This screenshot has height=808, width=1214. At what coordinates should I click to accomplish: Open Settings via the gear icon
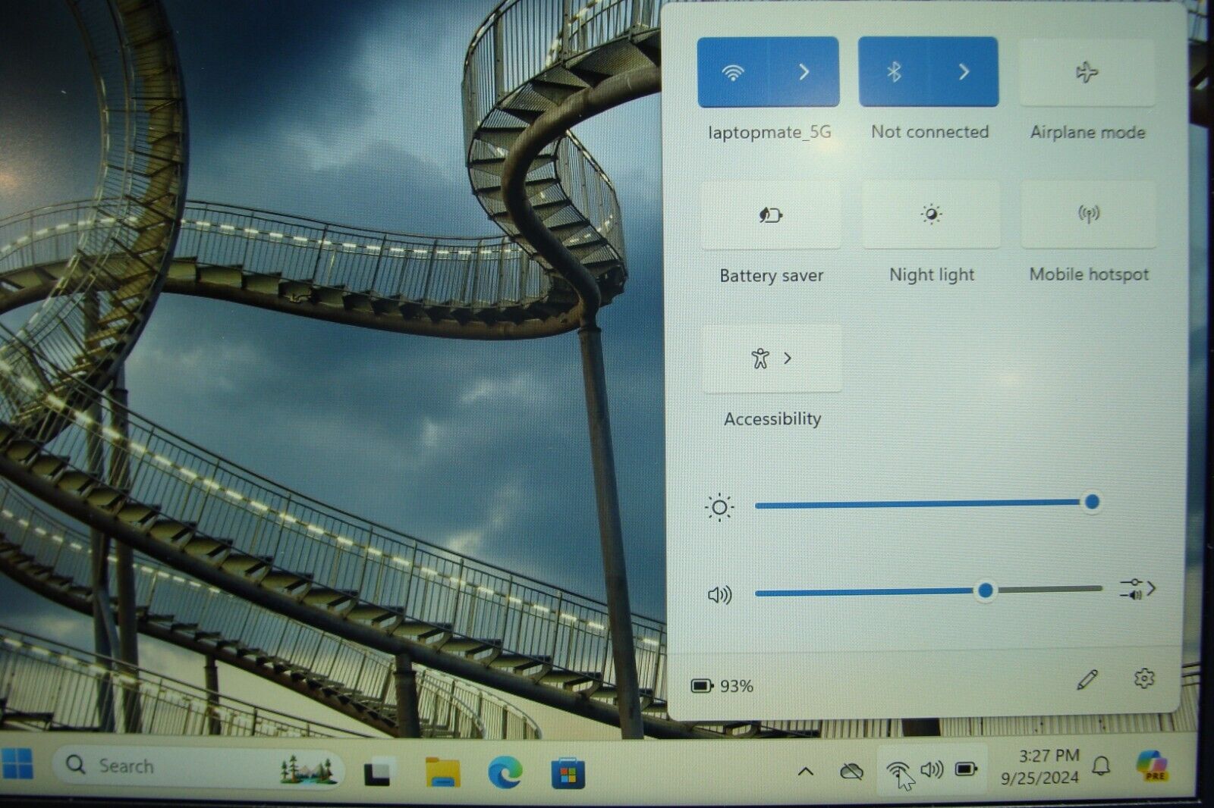1143,678
